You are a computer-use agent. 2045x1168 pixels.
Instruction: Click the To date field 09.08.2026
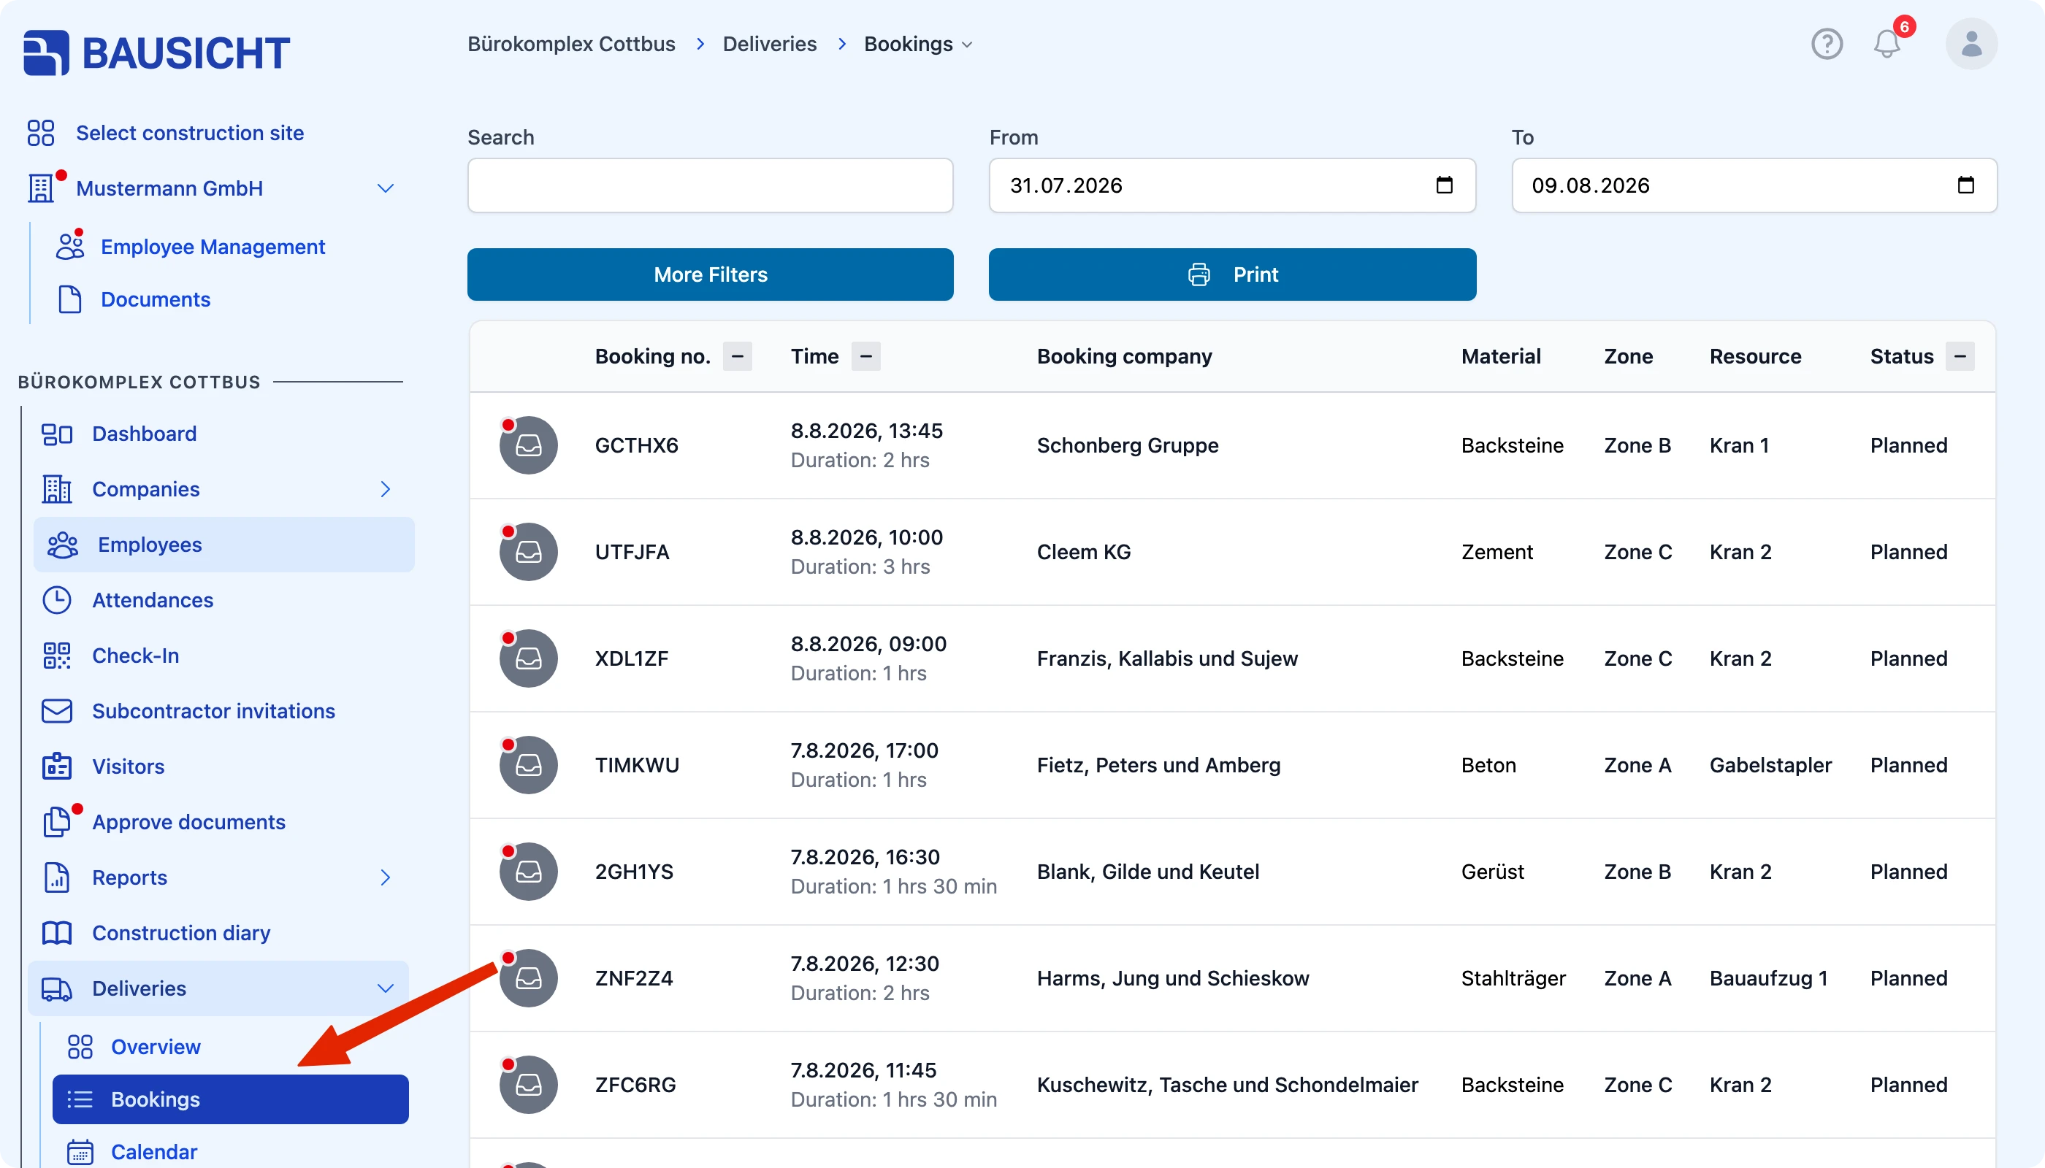(x=1754, y=185)
